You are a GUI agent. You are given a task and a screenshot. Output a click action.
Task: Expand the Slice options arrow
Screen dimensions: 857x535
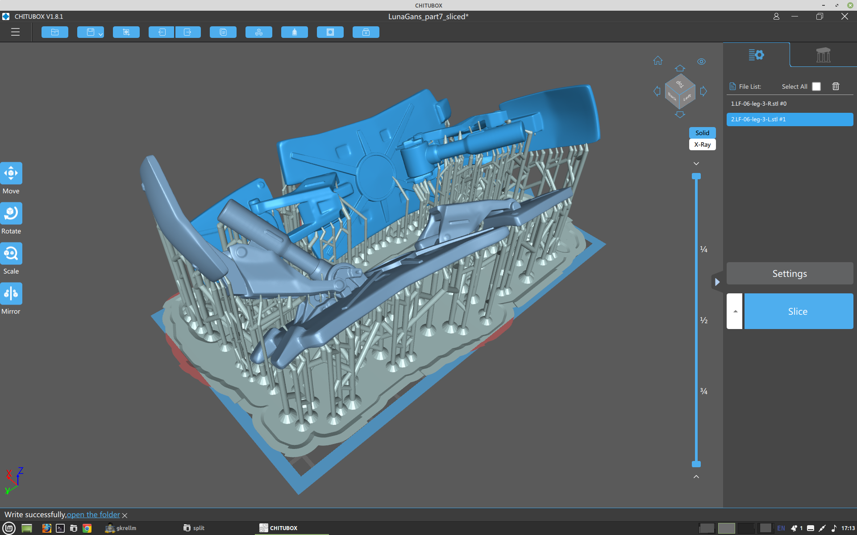[x=735, y=311]
